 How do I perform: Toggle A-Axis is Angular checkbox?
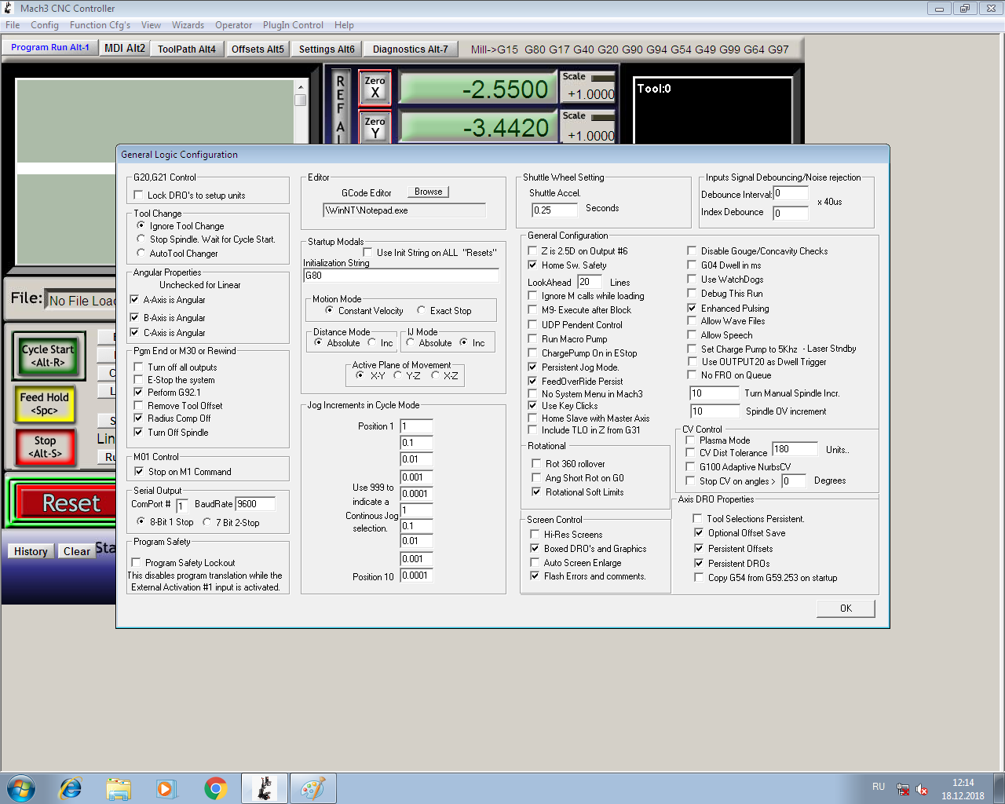(134, 300)
